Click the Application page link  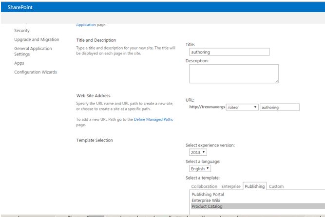[x=86, y=25]
